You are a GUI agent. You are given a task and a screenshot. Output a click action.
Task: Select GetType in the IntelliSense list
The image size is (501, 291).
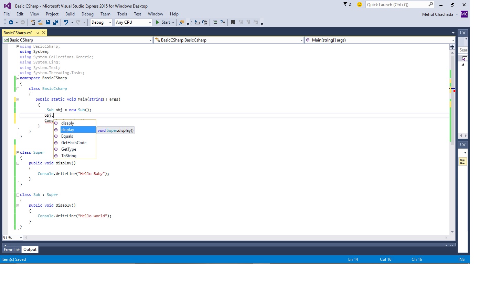point(75,149)
